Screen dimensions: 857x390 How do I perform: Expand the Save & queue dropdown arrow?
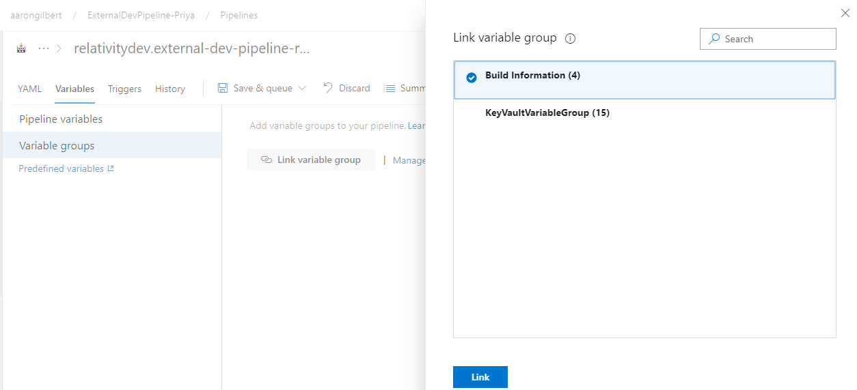[x=302, y=88]
